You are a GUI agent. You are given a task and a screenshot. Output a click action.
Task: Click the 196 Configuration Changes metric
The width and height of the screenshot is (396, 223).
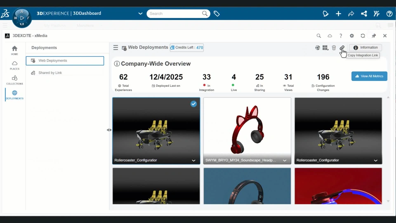click(x=323, y=82)
